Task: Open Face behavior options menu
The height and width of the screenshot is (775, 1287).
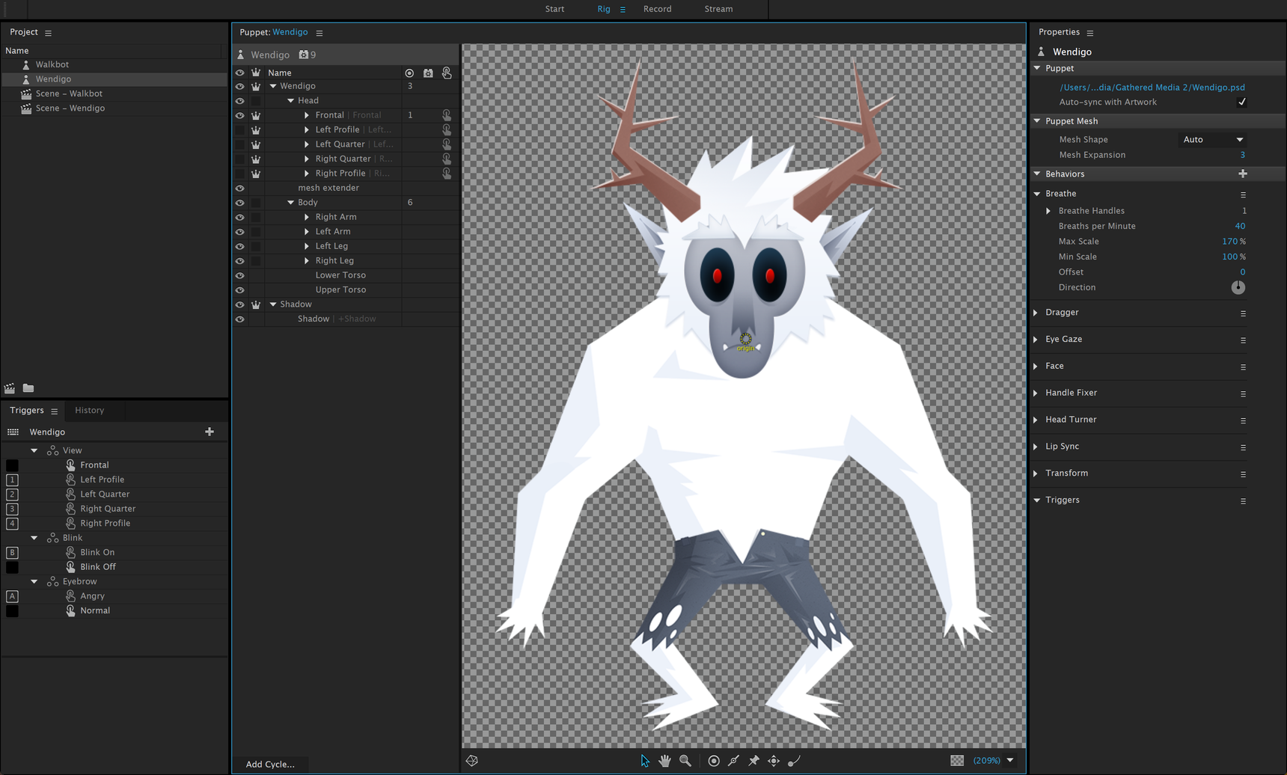Action: pyautogui.click(x=1243, y=367)
